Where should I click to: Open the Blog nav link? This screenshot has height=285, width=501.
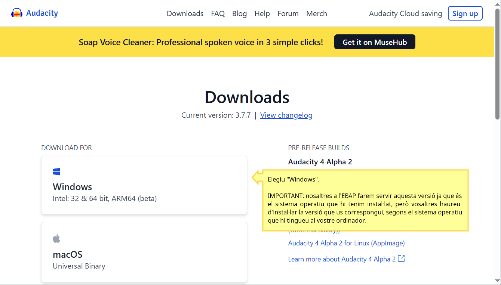239,13
